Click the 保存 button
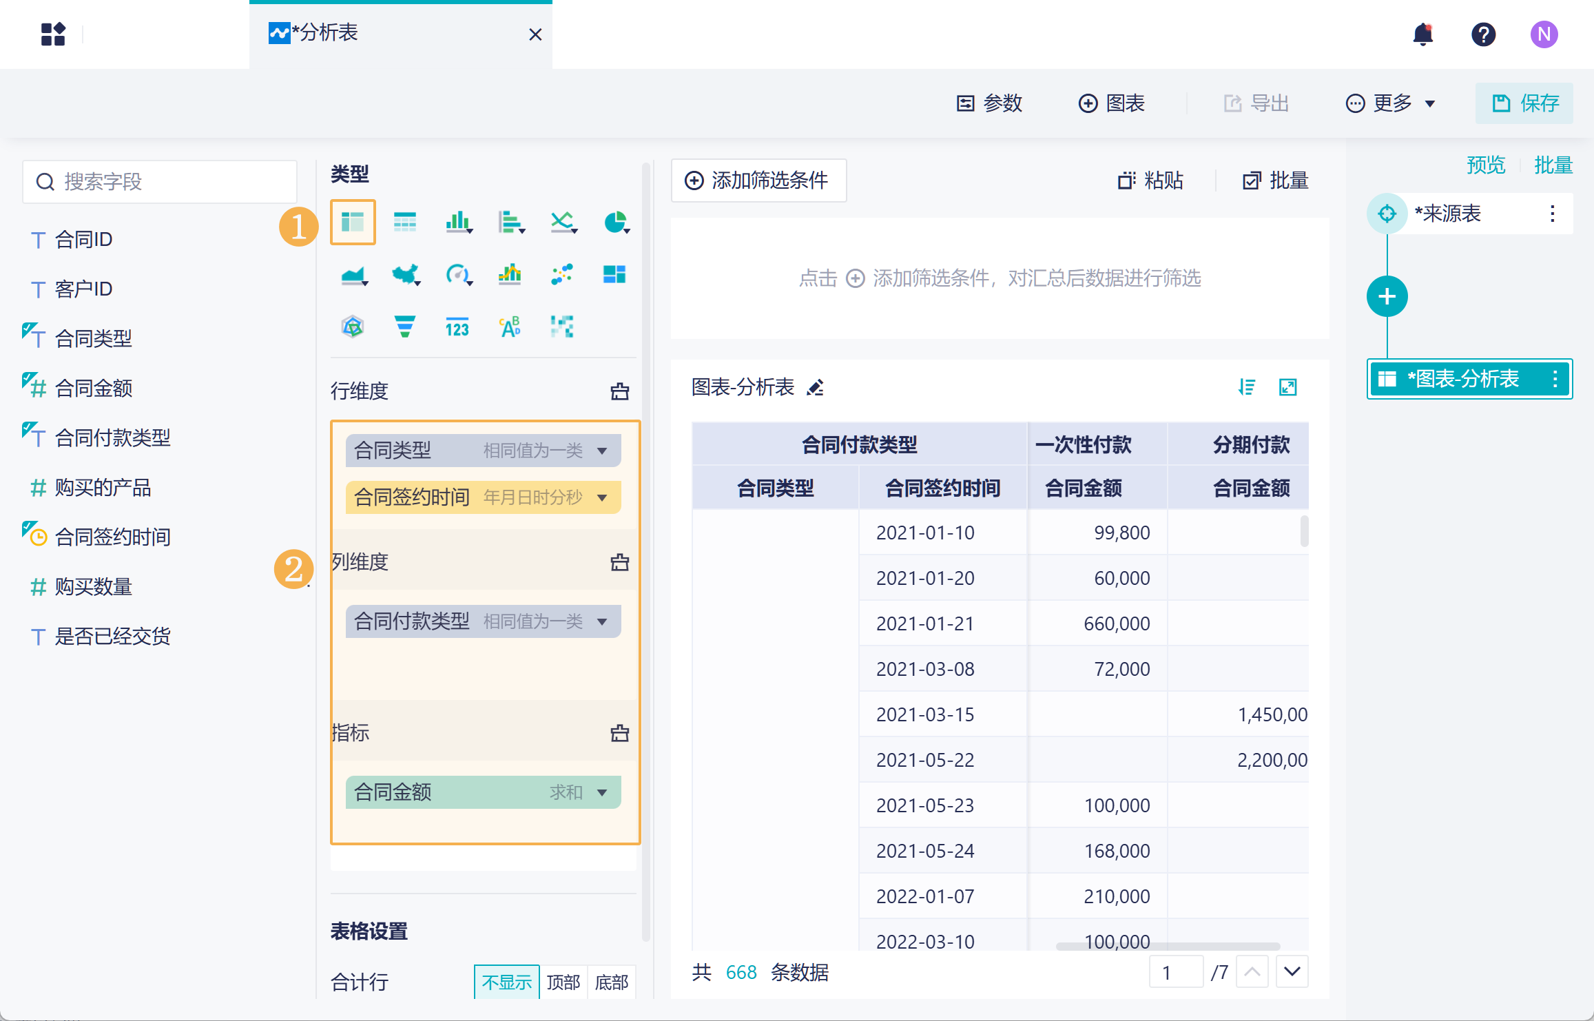Image resolution: width=1594 pixels, height=1021 pixels. pyautogui.click(x=1524, y=103)
